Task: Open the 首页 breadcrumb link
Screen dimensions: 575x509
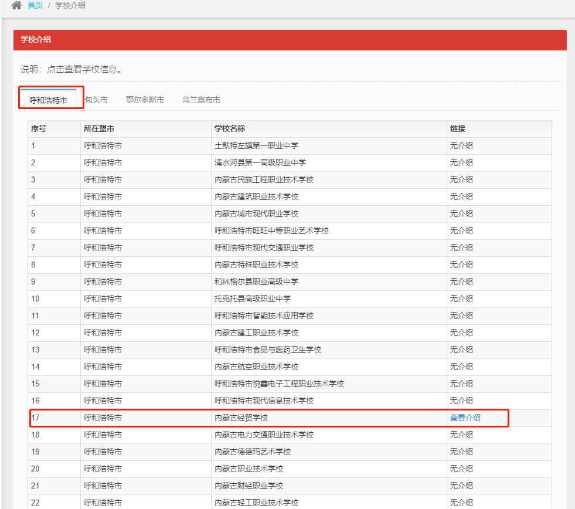Action: click(x=35, y=5)
